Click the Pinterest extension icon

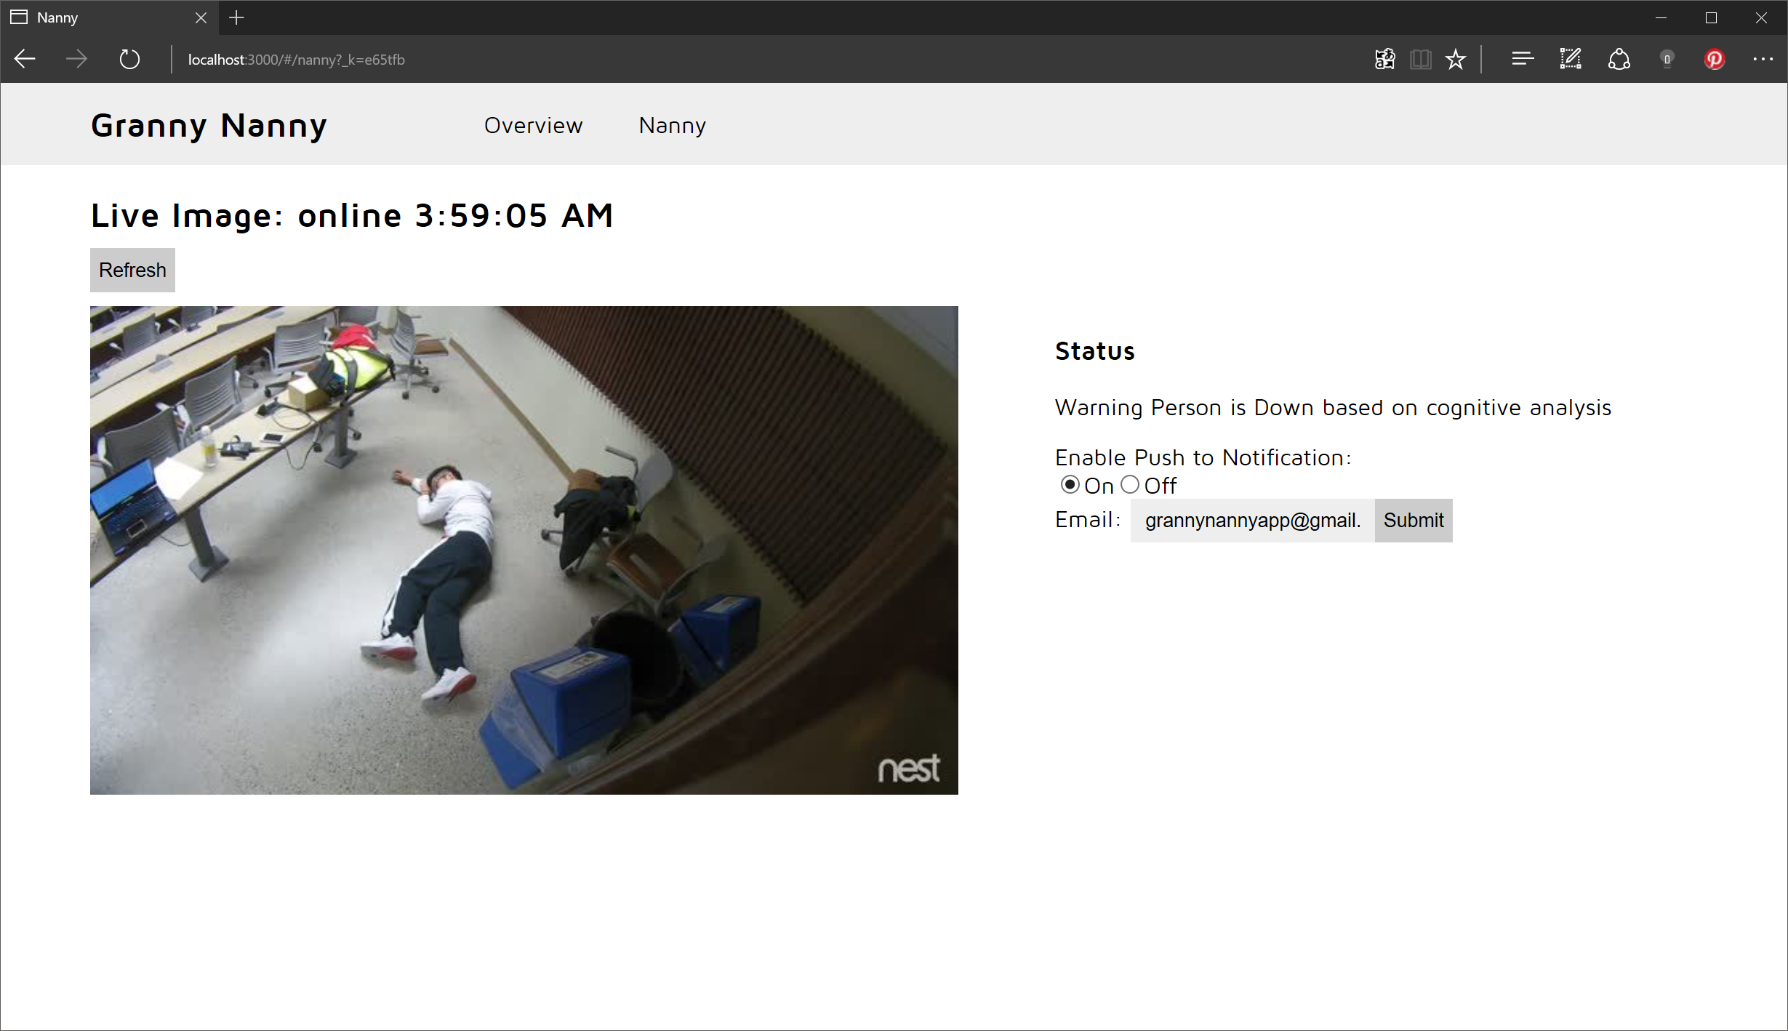click(1715, 59)
